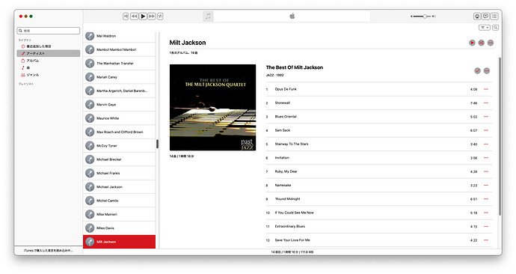This screenshot has width=516, height=274.
Task: Open the more options icon beside the Milt Jackson header
Action: click(491, 43)
